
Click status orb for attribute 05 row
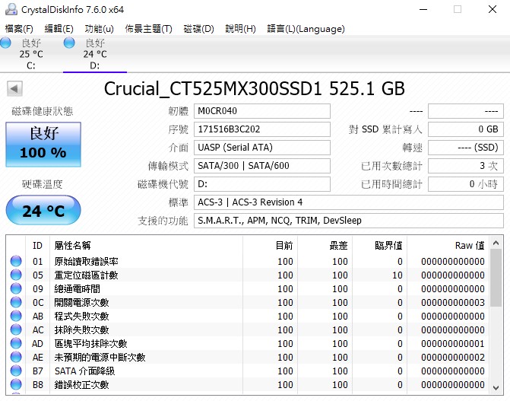coord(16,275)
